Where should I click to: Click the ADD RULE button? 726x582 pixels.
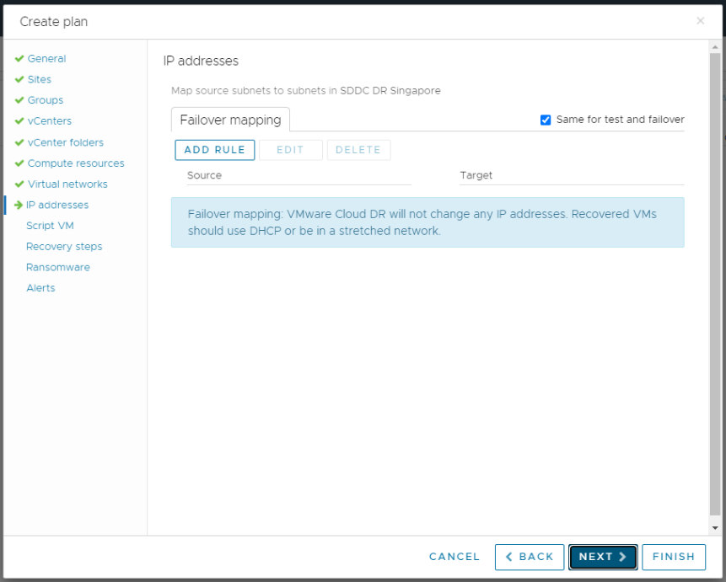point(215,150)
